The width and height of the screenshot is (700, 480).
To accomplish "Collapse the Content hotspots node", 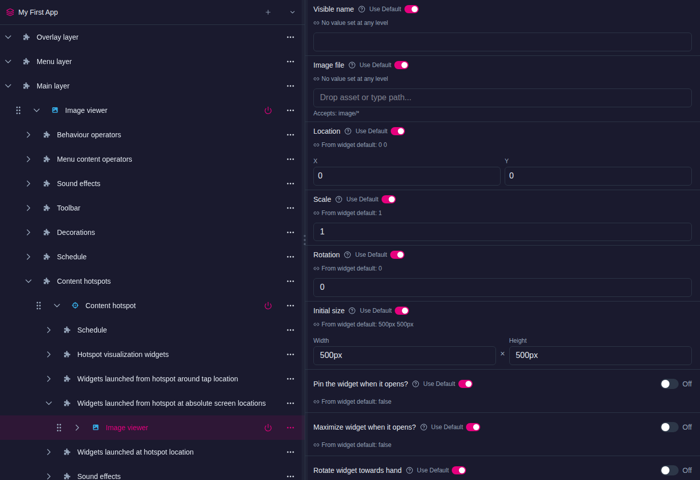I will point(28,281).
